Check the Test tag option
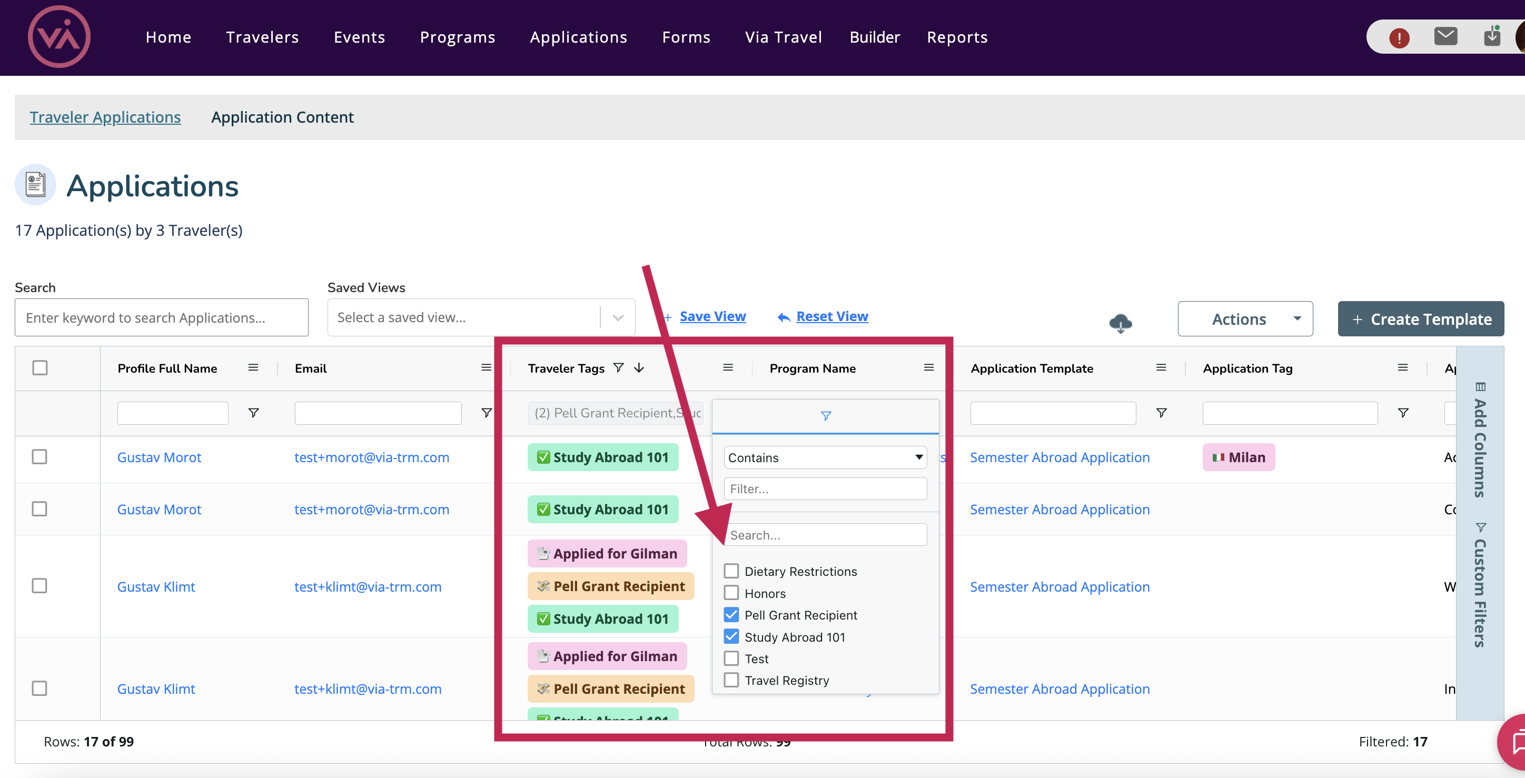Image resolution: width=1525 pixels, height=778 pixels. tap(731, 658)
